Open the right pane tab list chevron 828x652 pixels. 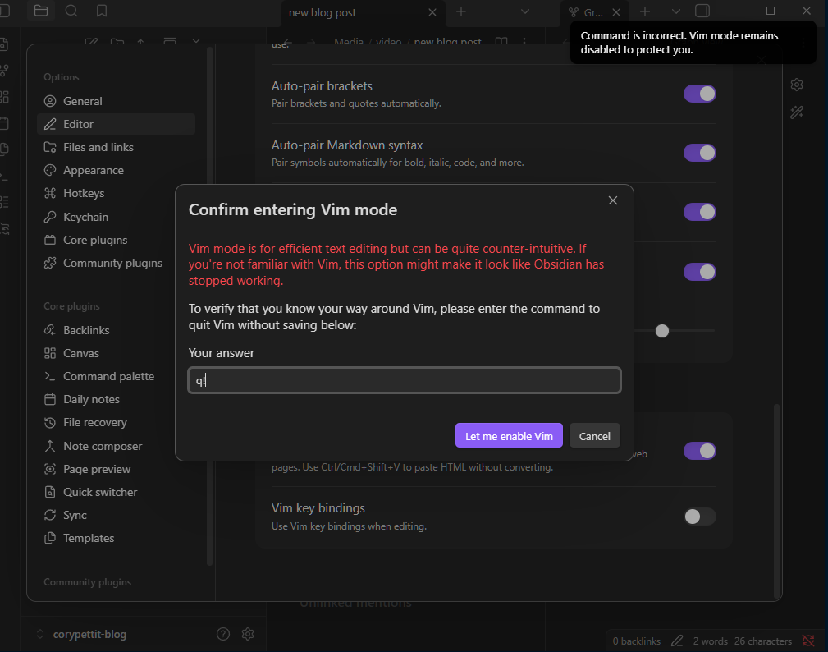(675, 11)
